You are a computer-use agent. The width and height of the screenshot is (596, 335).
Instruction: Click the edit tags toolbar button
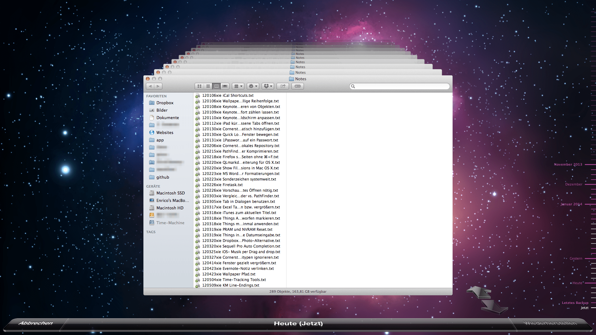point(297,86)
